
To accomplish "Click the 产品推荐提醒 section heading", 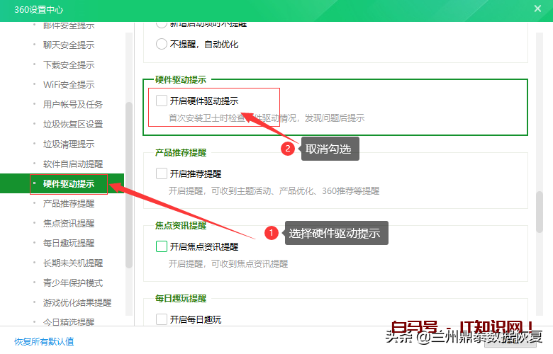I will [181, 152].
